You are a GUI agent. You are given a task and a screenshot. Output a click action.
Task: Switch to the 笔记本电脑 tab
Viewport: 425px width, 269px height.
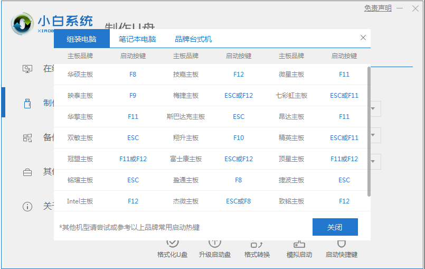137,39
